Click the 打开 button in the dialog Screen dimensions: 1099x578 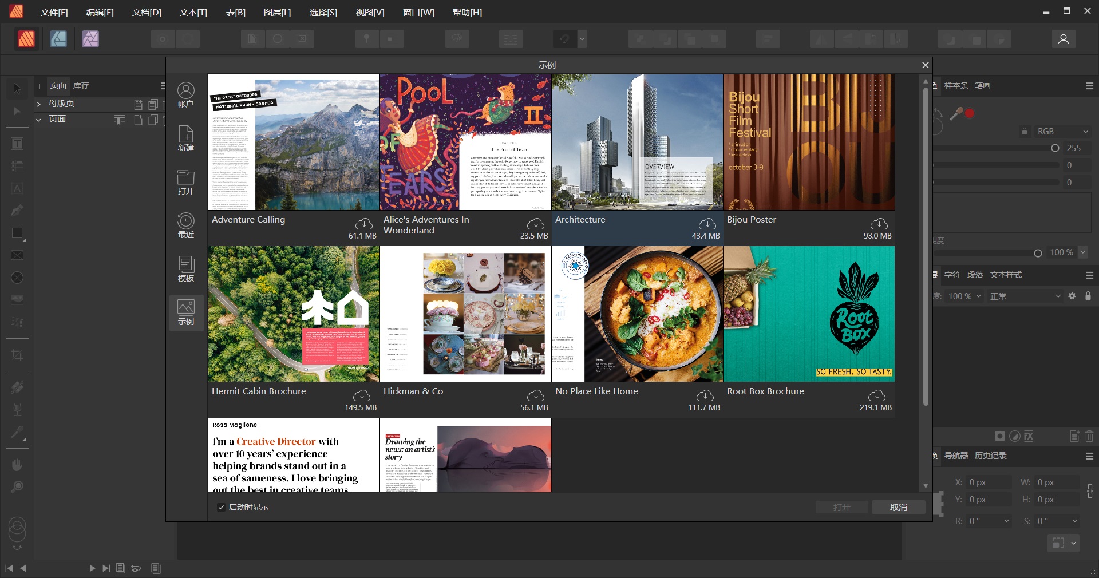(x=841, y=507)
